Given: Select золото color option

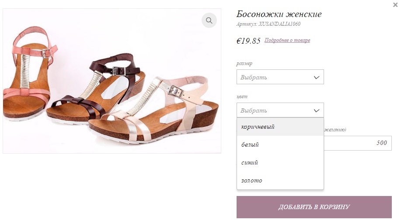Looking at the screenshot, I should click(x=252, y=180).
